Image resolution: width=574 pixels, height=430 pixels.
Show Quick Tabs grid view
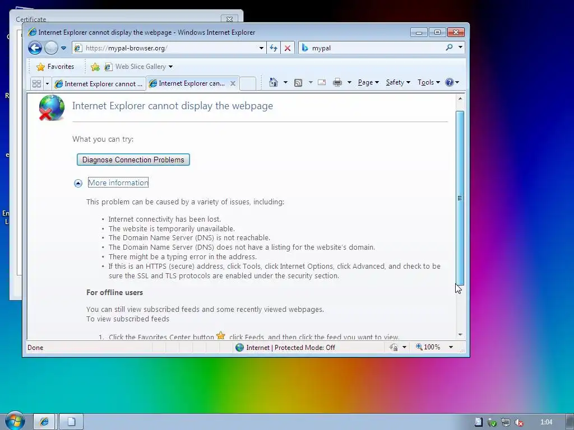(36, 84)
